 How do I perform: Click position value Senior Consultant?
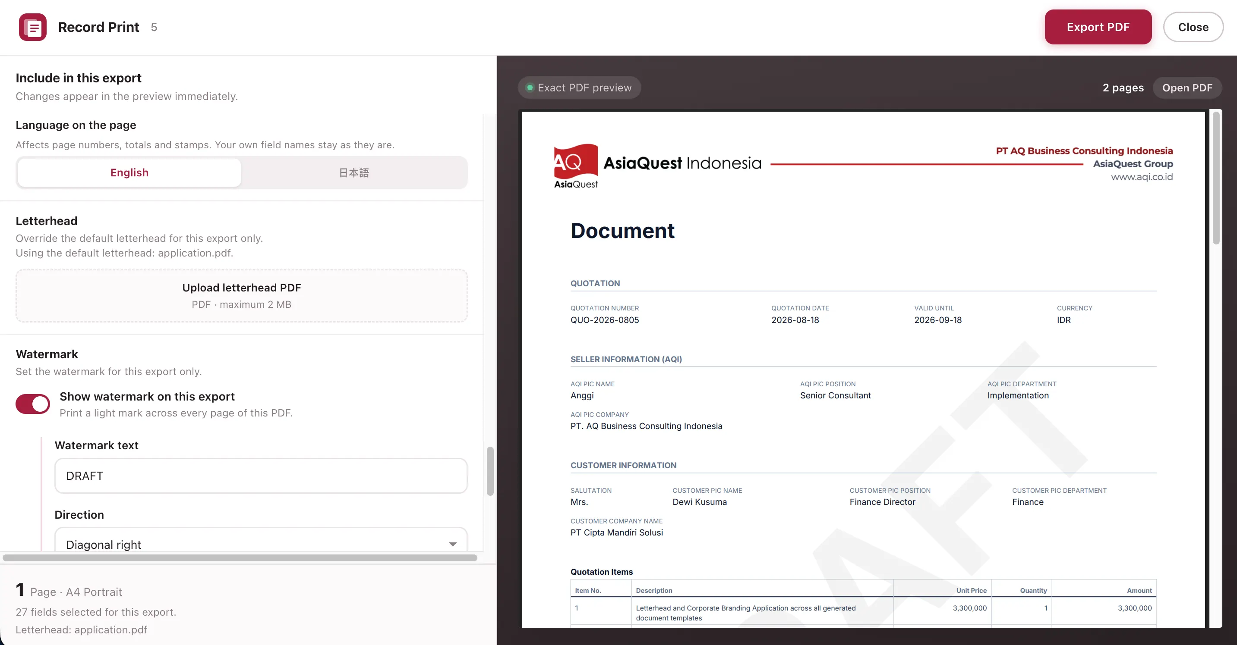pos(835,396)
